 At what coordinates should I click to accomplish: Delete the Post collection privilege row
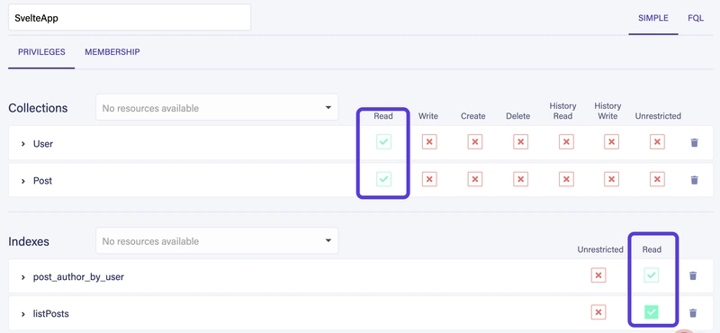pyautogui.click(x=694, y=180)
